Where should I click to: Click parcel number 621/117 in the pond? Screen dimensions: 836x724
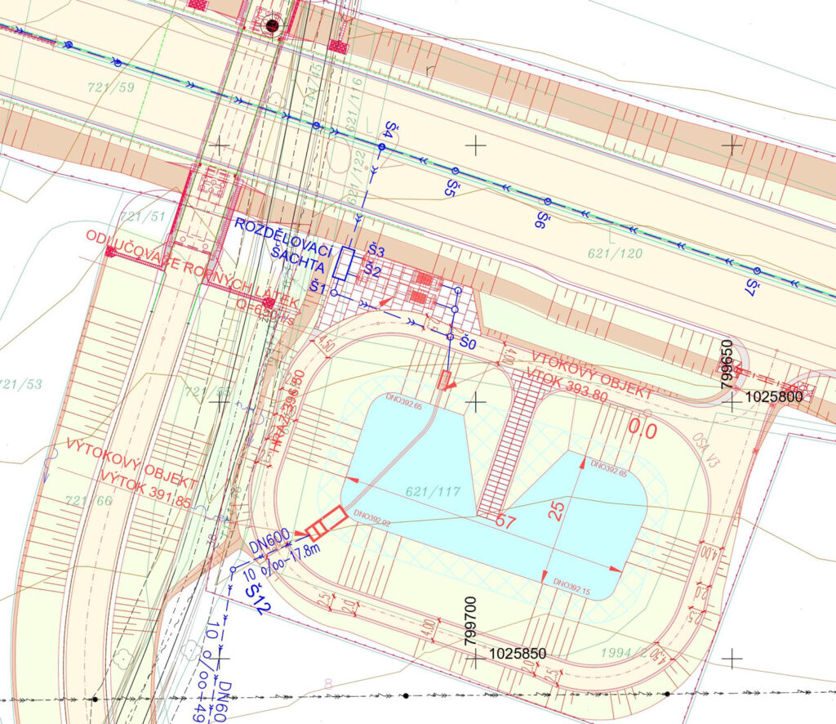tap(434, 490)
